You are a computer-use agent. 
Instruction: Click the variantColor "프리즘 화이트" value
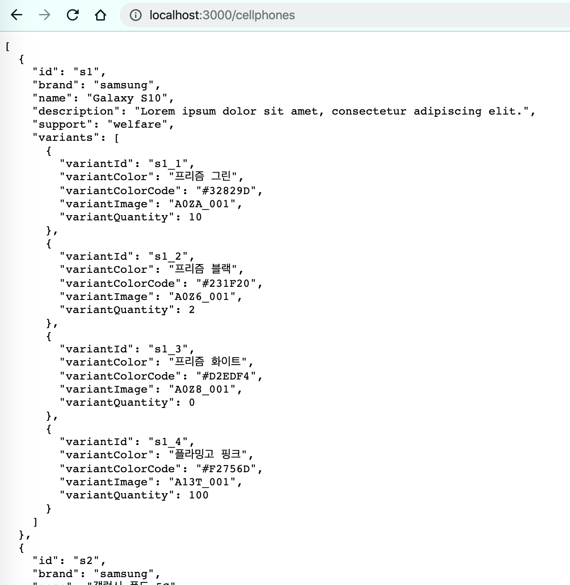click(208, 362)
